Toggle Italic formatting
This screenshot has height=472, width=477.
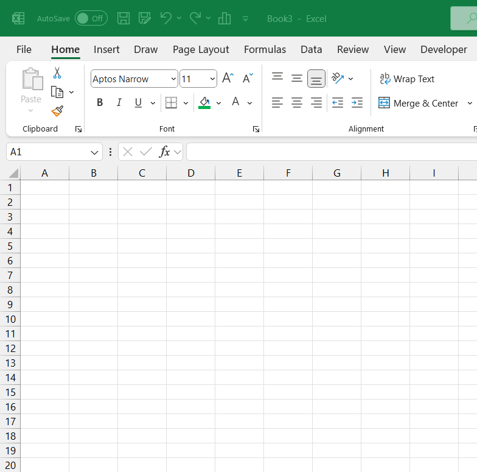pos(119,102)
